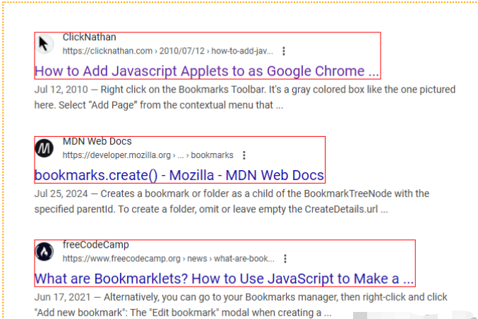Open "bookmarks.create() - Mozilla" result link
The image size is (478, 319).
[179, 175]
